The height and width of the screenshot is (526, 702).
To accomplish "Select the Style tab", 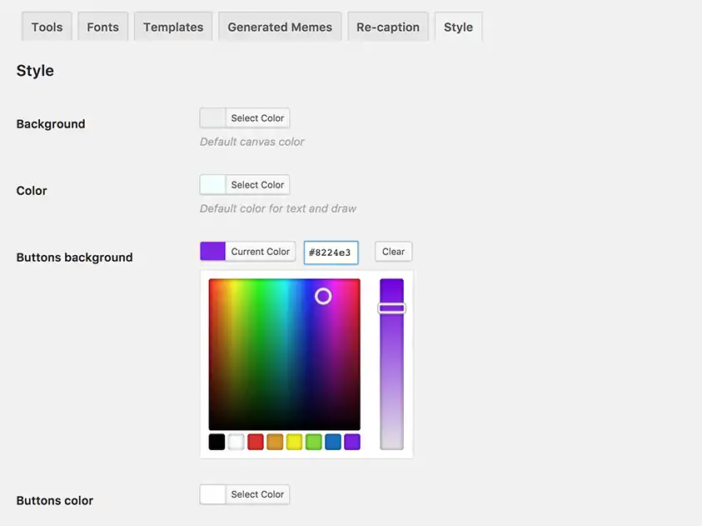I will [458, 26].
